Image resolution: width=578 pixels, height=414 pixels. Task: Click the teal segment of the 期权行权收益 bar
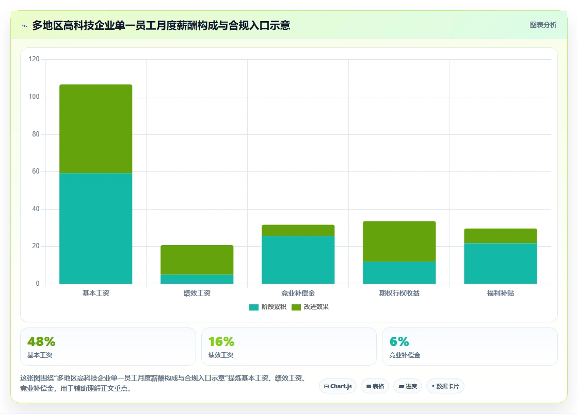point(399,273)
